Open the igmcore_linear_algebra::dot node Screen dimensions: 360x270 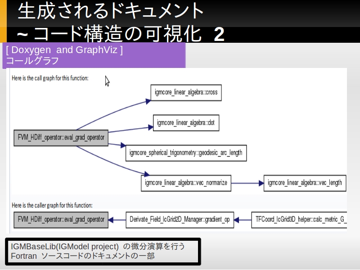[186, 122]
